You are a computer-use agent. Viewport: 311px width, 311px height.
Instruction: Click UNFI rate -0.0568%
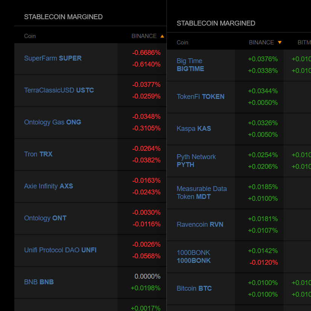pyautogui.click(x=146, y=256)
